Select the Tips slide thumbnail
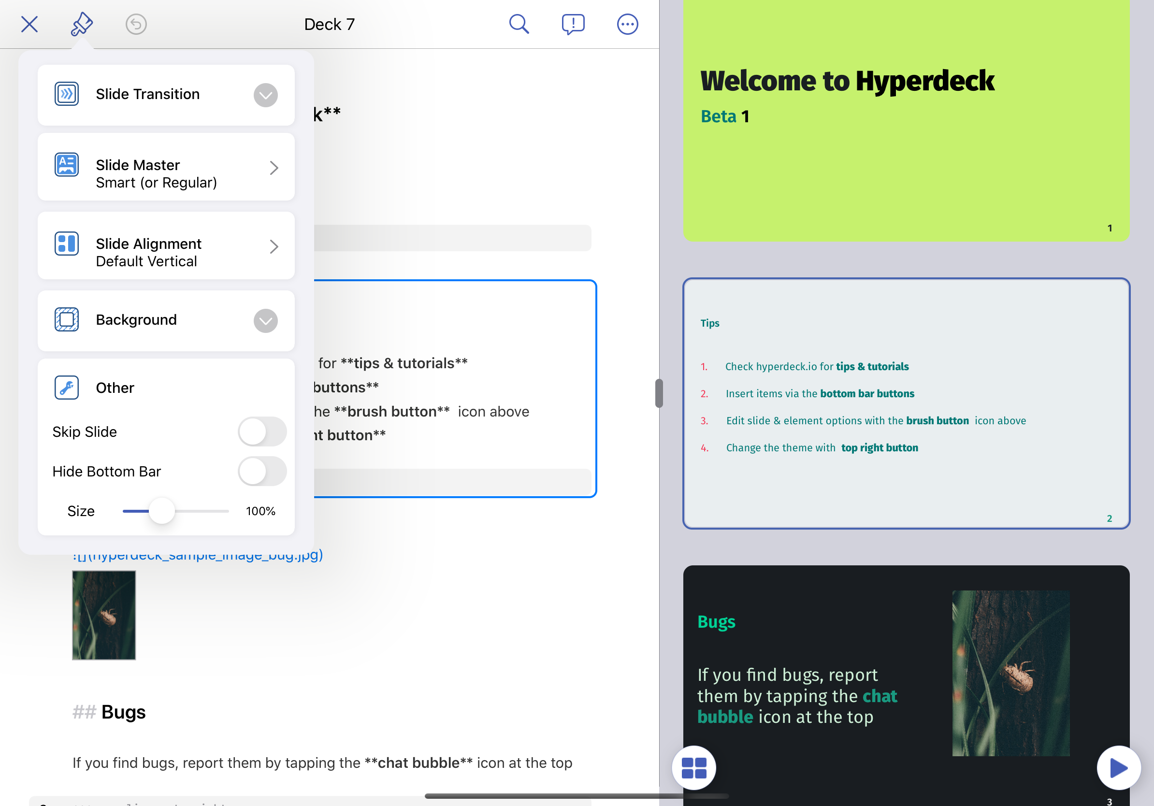 click(x=906, y=403)
